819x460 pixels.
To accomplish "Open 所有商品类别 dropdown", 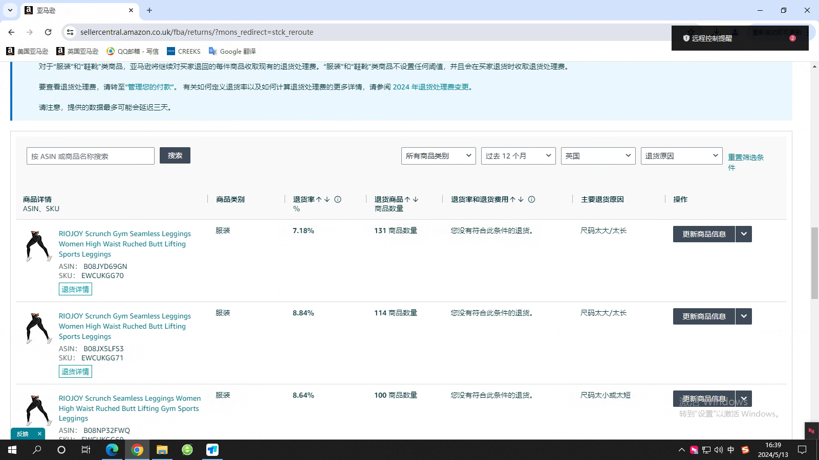I will 439,156.
